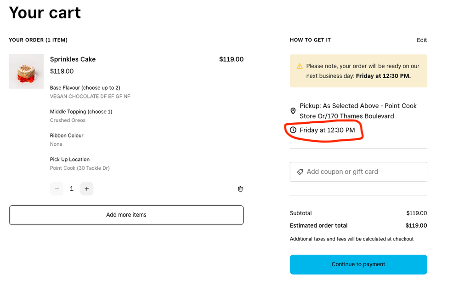
Task: Click the location pin icon beside Pickup
Action: (x=293, y=111)
